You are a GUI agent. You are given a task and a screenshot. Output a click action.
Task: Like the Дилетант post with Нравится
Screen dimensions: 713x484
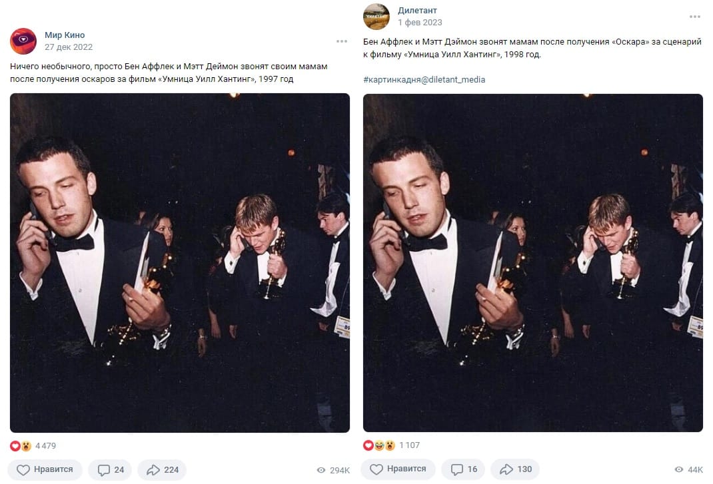click(x=398, y=469)
